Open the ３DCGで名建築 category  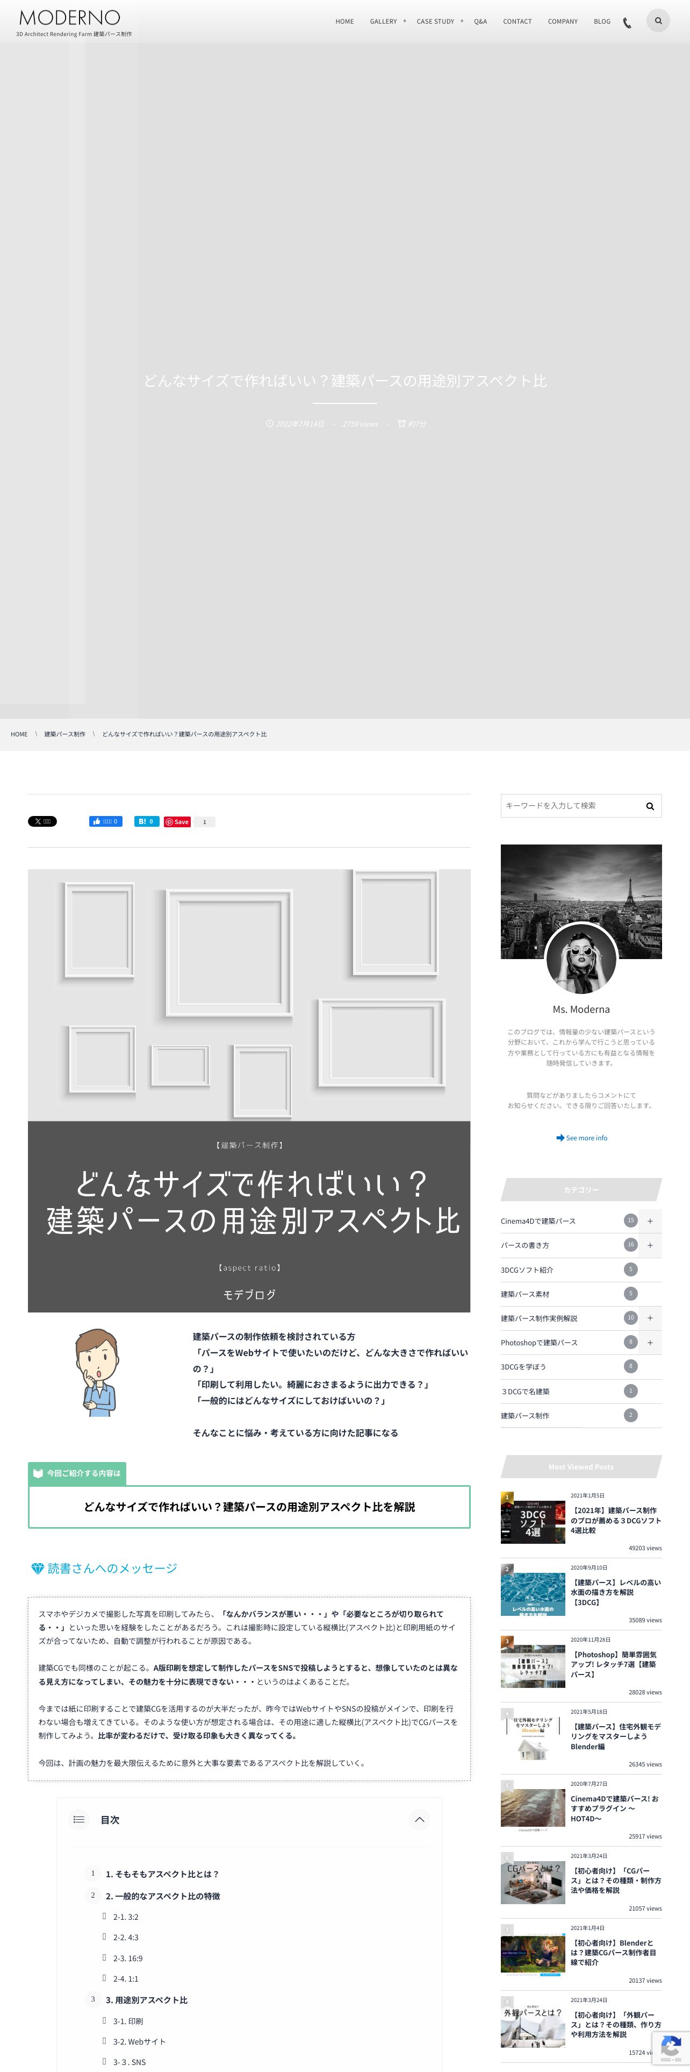tap(526, 1392)
